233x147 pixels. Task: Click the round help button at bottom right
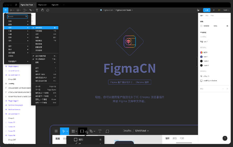coord(225,138)
